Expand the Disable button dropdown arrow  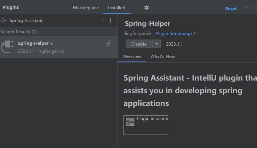pyautogui.click(x=156, y=44)
